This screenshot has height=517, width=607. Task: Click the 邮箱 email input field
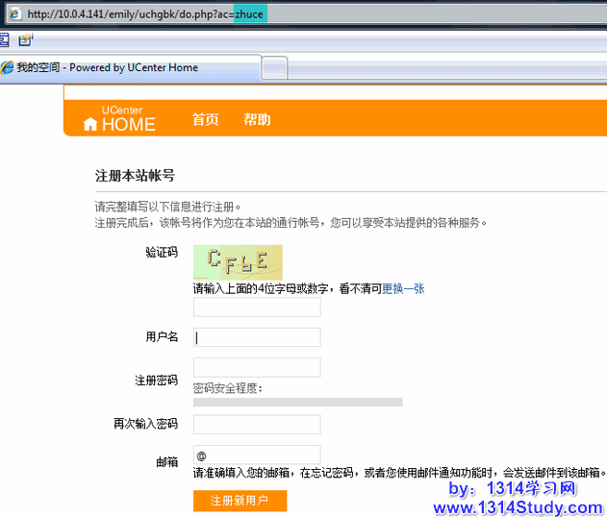(x=257, y=455)
